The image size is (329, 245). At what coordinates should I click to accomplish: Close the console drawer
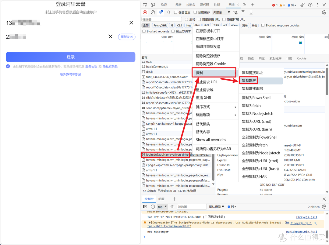[324, 199]
